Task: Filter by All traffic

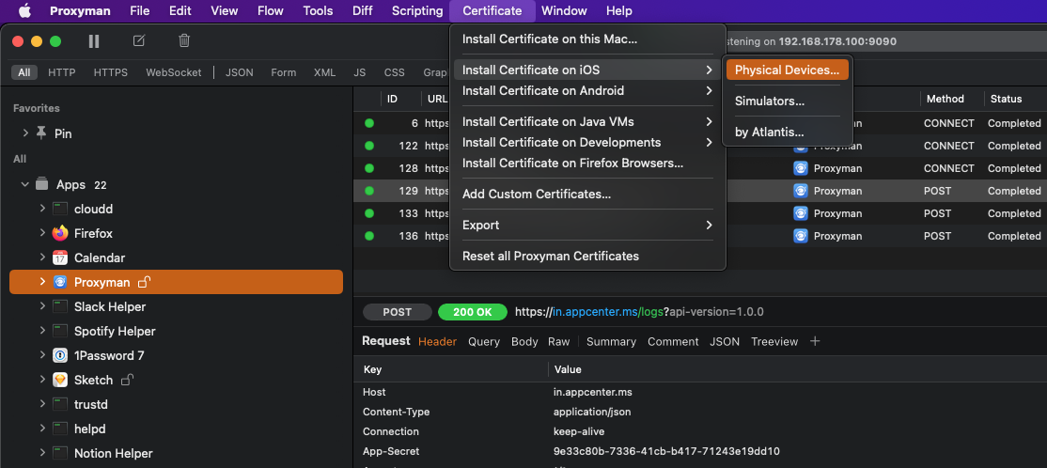Action: tap(24, 72)
